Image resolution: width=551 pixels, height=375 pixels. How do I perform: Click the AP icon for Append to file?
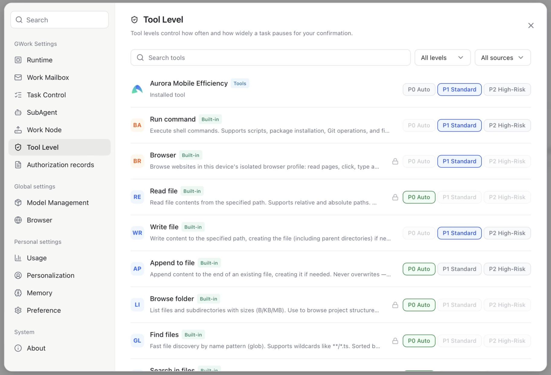137,269
